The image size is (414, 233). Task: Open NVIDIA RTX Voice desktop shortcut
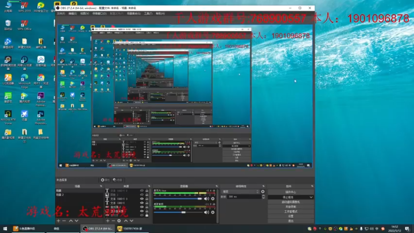[x=8, y=118]
